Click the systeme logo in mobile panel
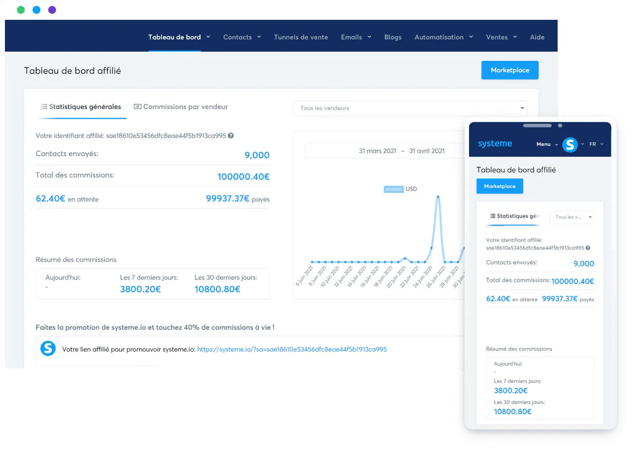The width and height of the screenshot is (636, 454). pyautogui.click(x=495, y=144)
